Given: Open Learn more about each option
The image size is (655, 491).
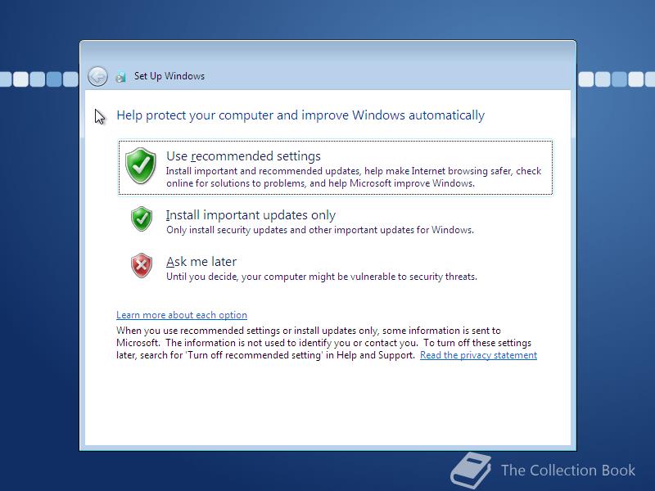Looking at the screenshot, I should 182,315.
